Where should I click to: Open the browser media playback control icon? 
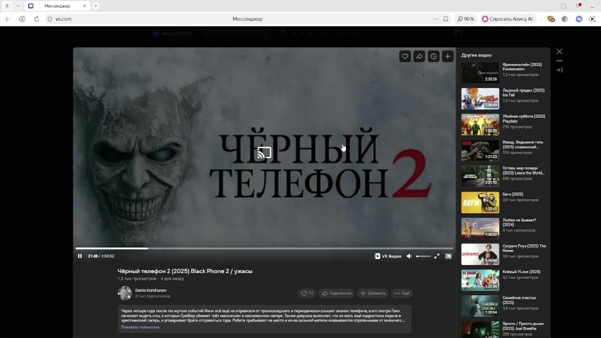(593, 19)
